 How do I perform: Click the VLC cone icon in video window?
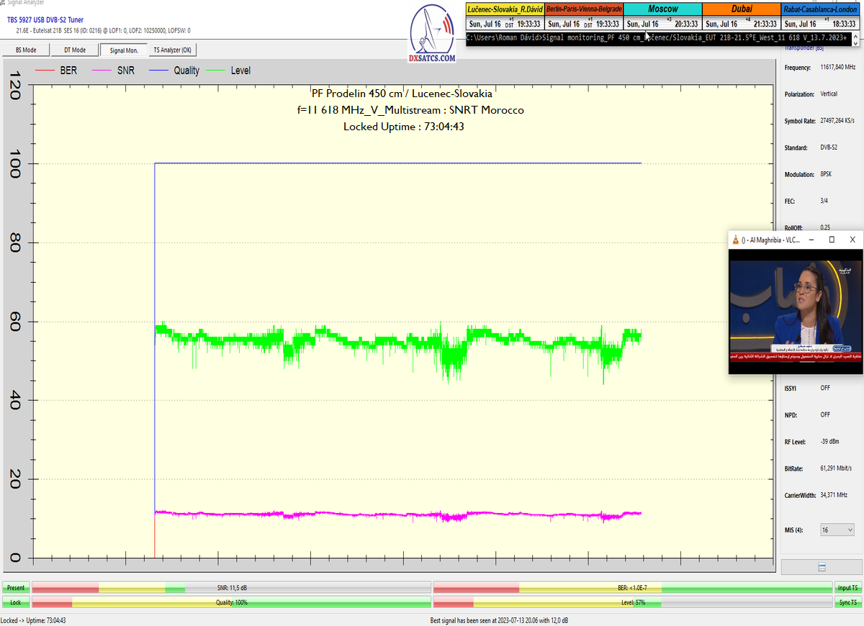734,240
